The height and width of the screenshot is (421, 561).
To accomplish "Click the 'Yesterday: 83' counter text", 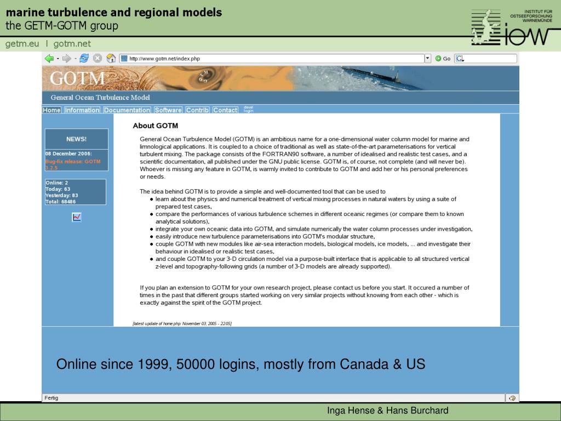I will pos(61,196).
